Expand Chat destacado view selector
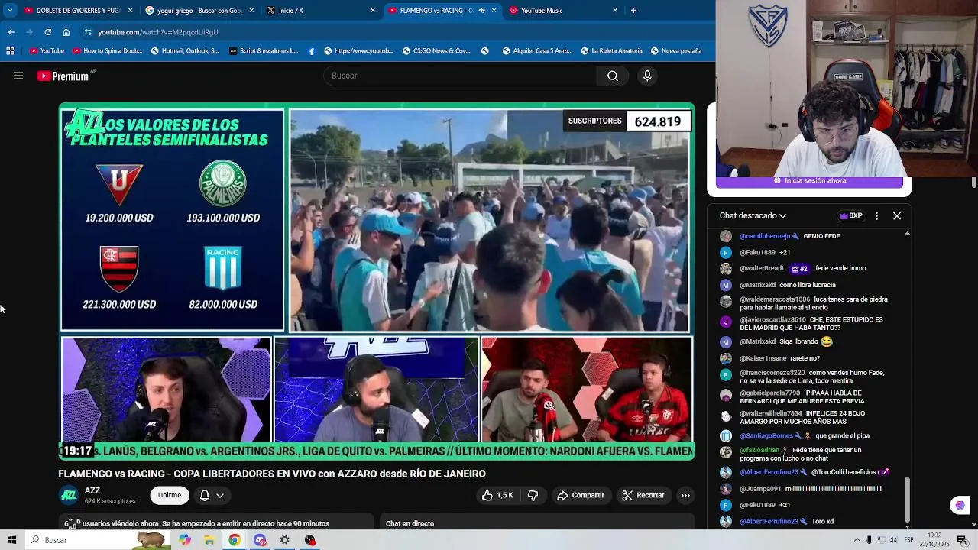Image resolution: width=978 pixels, height=550 pixels. (x=753, y=215)
